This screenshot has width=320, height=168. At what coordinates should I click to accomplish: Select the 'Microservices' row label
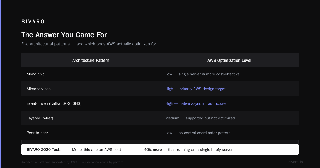pos(39,89)
